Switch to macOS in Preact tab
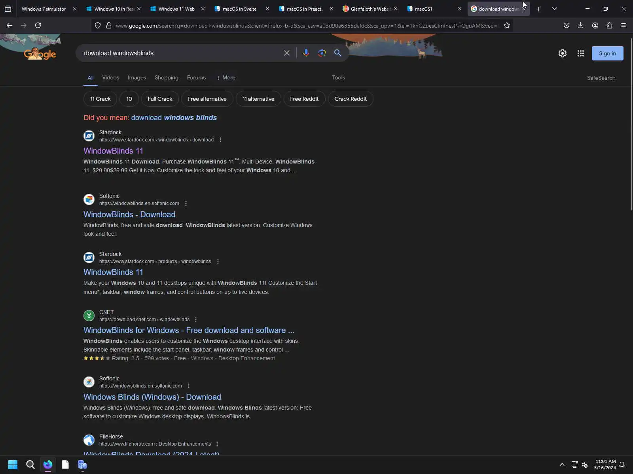 pyautogui.click(x=304, y=9)
